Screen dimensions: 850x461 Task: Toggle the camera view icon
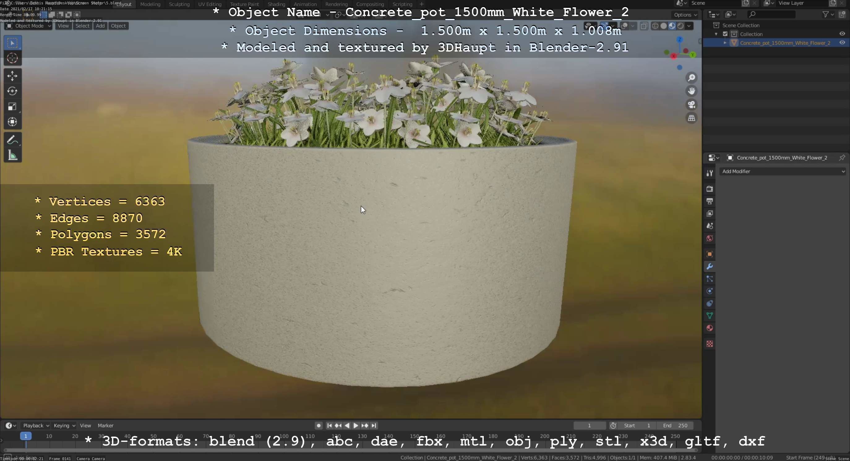[691, 104]
